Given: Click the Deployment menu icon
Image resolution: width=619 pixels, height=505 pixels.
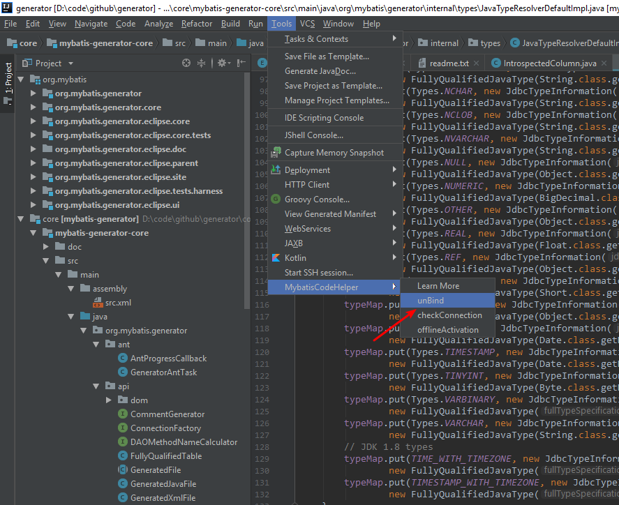Looking at the screenshot, I should pos(276,170).
